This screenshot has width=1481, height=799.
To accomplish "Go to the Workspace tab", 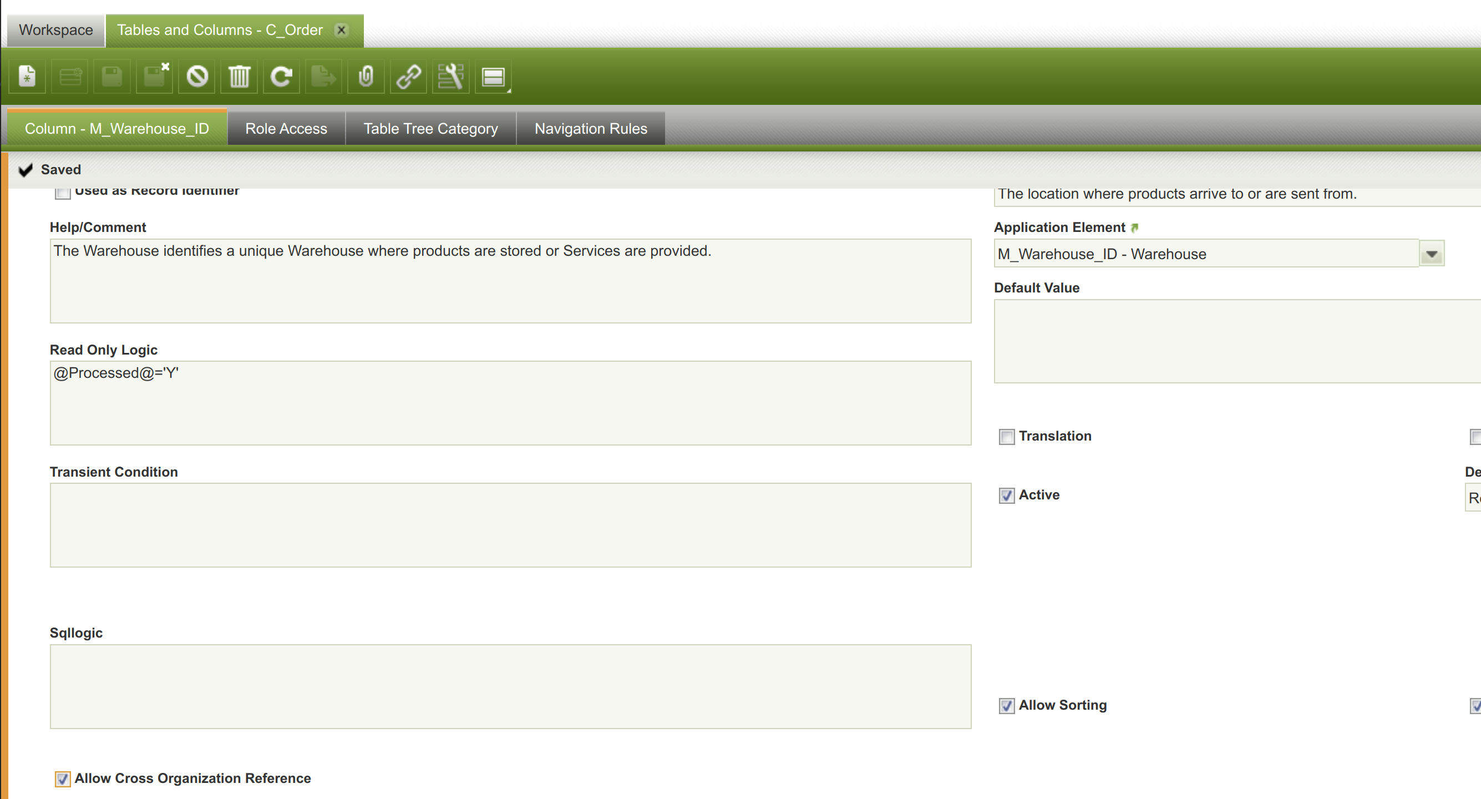I will point(55,30).
